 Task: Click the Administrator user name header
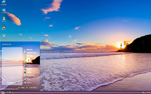[7, 44]
